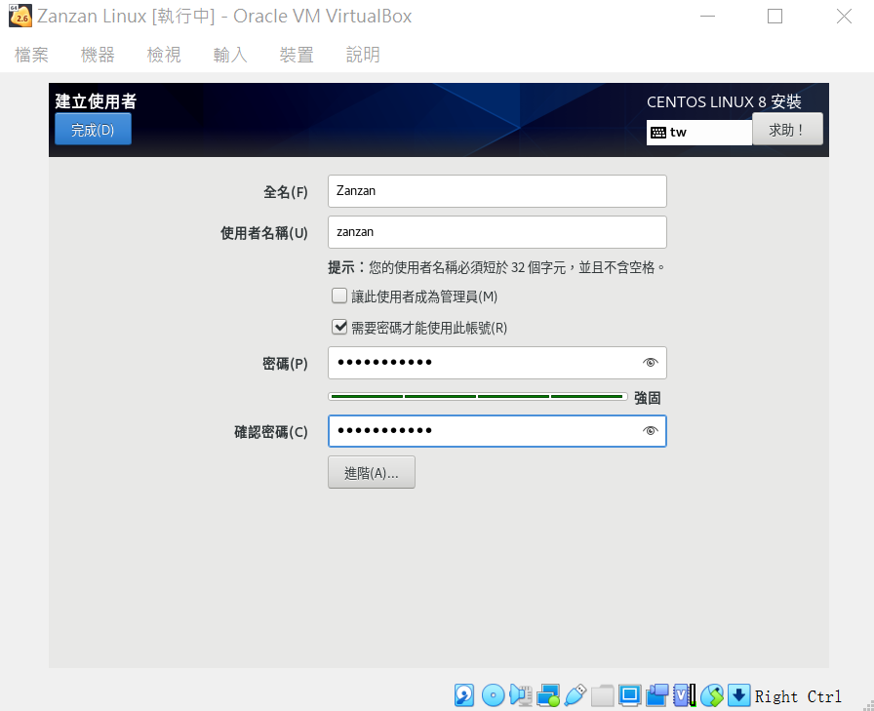This screenshot has width=874, height=711.
Task: Click the VirtualBox app icon in title bar
Action: tap(20, 16)
